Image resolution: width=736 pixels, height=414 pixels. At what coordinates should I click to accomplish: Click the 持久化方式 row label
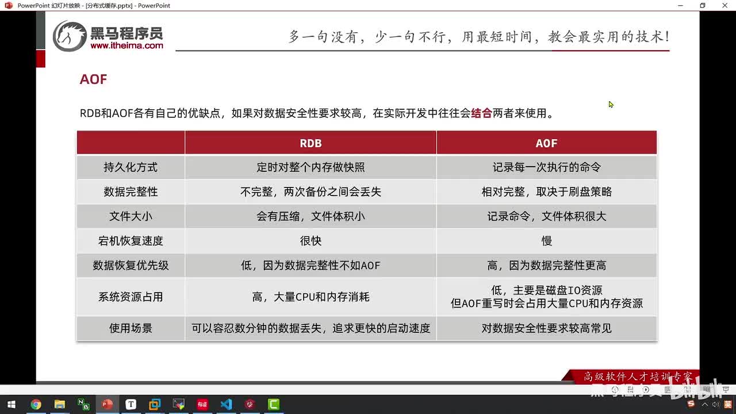(x=131, y=167)
